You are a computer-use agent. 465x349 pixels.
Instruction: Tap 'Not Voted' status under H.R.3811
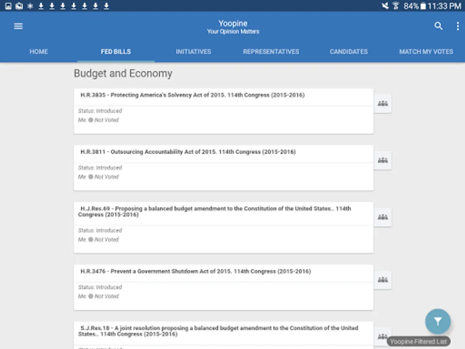(x=107, y=177)
